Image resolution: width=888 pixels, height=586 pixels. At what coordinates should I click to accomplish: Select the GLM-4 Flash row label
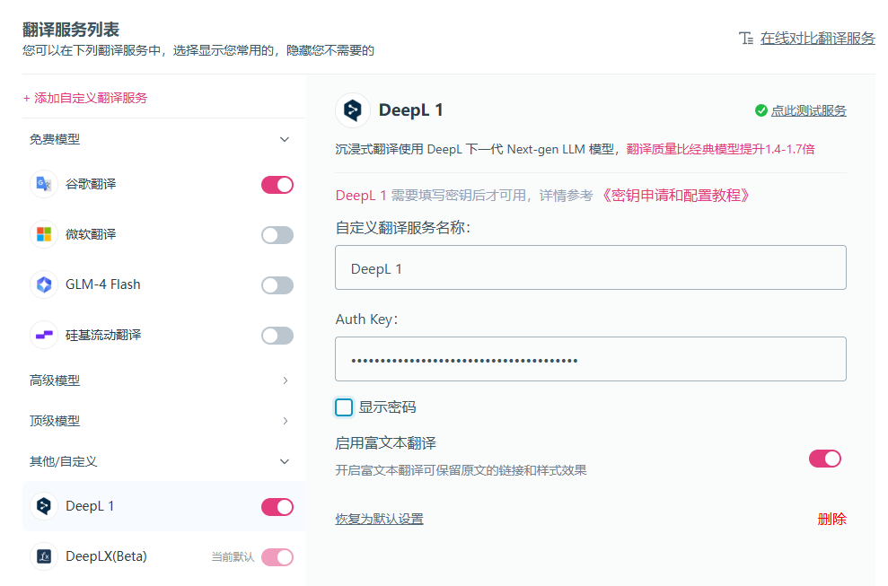[103, 284]
